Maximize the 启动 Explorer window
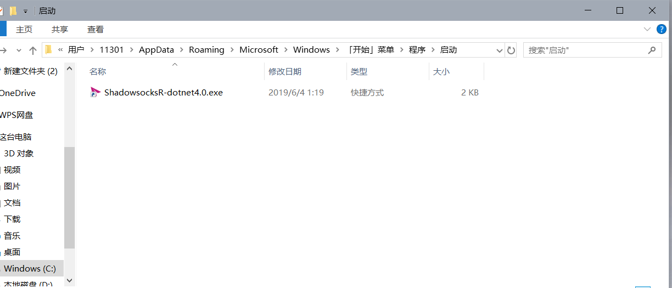This screenshot has width=672, height=288. pos(620,10)
